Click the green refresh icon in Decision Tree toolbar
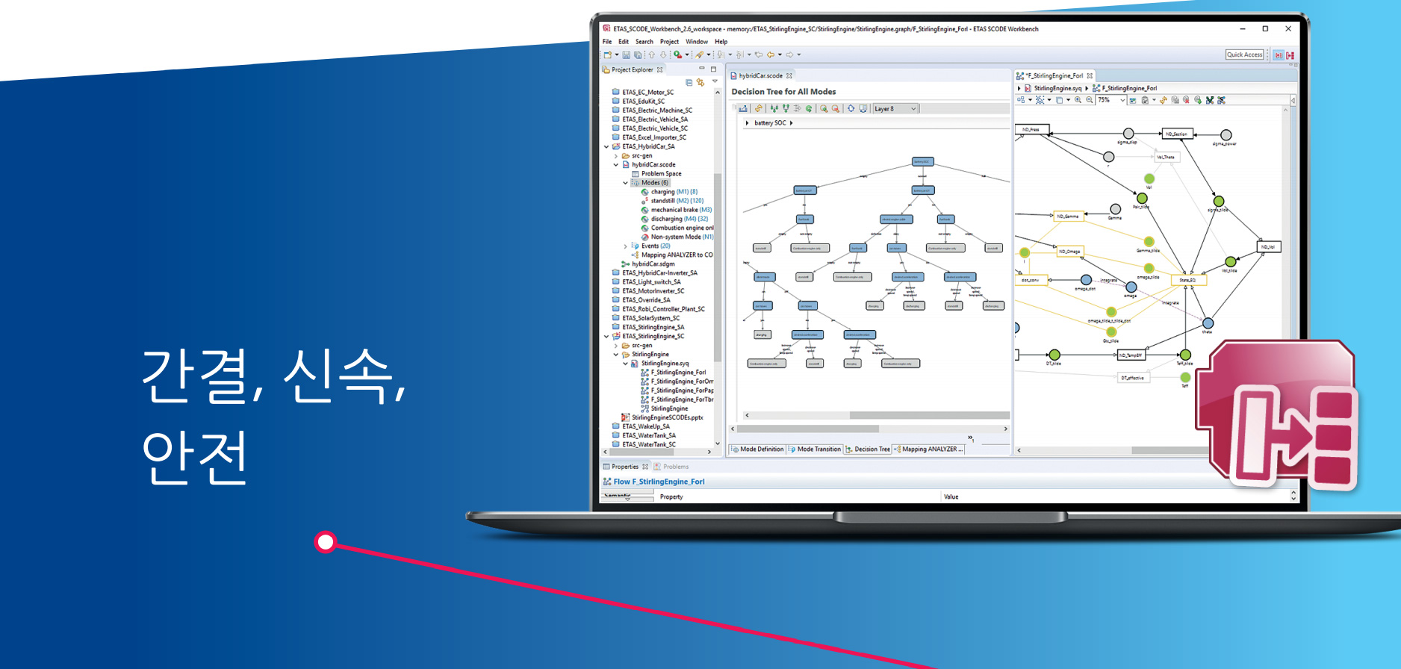The height and width of the screenshot is (669, 1401). point(809,108)
